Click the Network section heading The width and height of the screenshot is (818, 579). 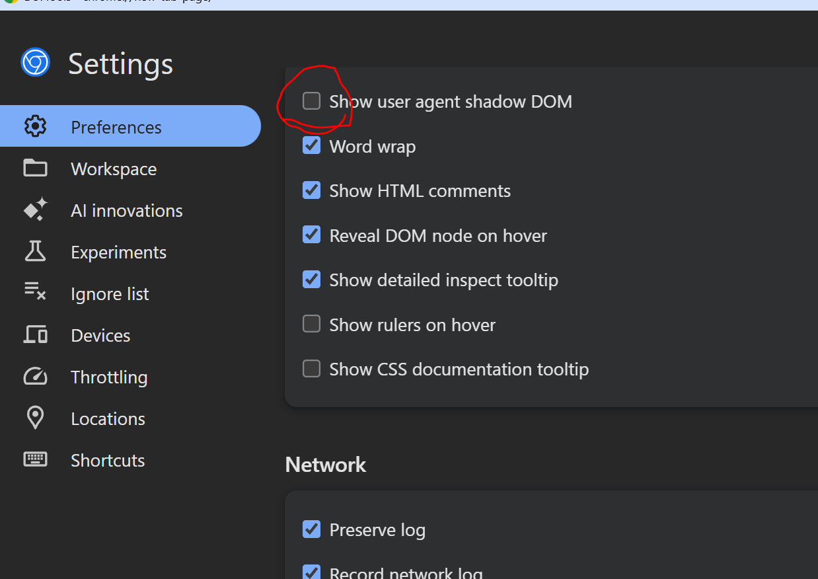[326, 465]
